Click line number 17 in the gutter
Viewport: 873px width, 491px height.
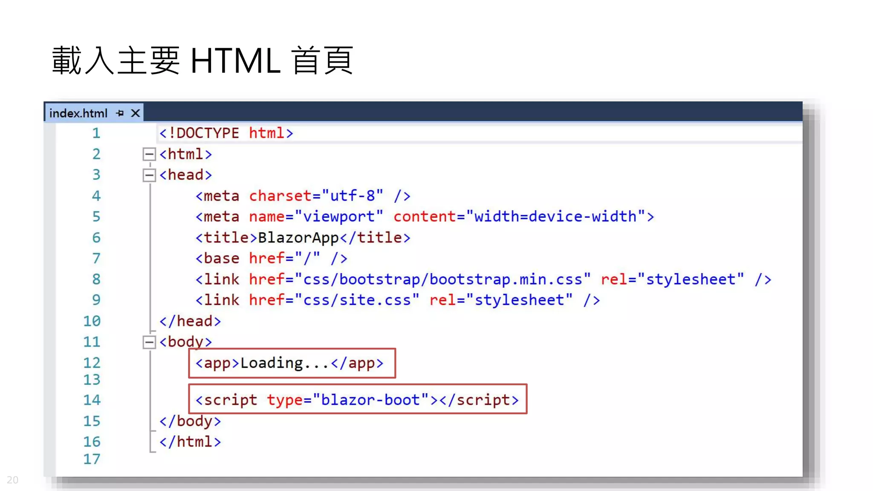click(x=92, y=459)
